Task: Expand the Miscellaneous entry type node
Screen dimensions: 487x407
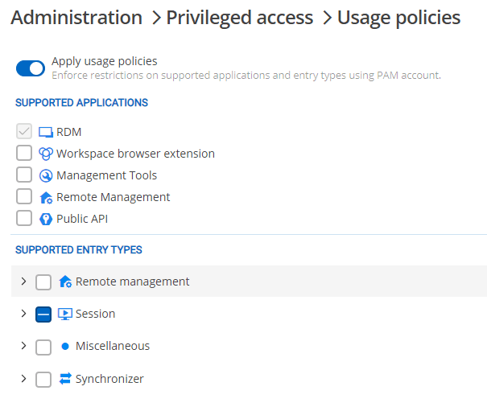Action: pyautogui.click(x=23, y=346)
